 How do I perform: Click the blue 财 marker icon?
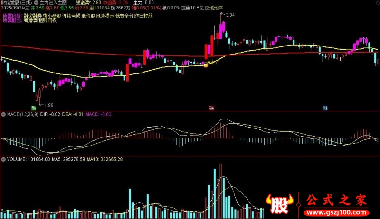point(325,108)
